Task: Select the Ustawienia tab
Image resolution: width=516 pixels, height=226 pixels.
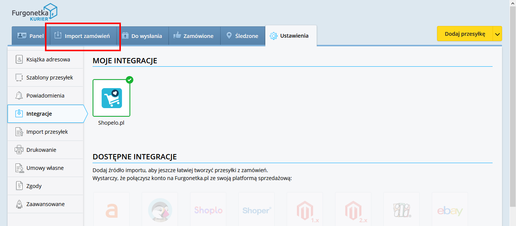Action: click(291, 36)
